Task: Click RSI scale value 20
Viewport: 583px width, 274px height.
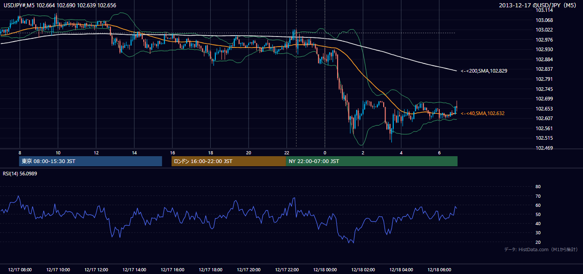Action: 538,242
